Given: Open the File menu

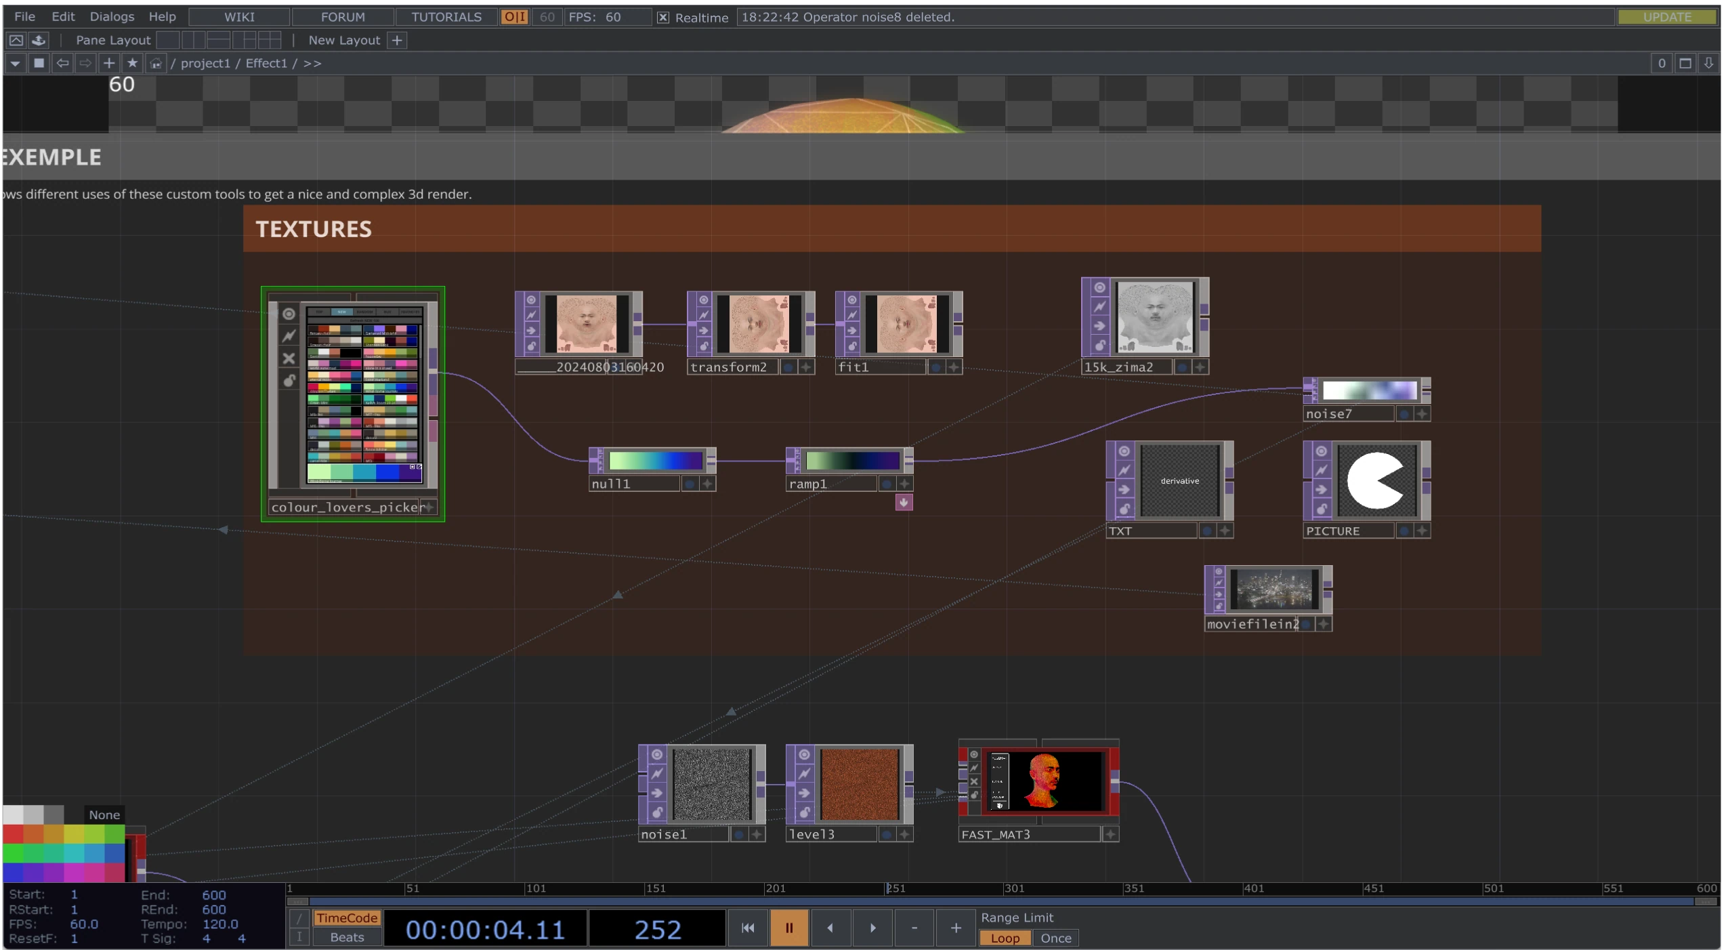Looking at the screenshot, I should 24,16.
